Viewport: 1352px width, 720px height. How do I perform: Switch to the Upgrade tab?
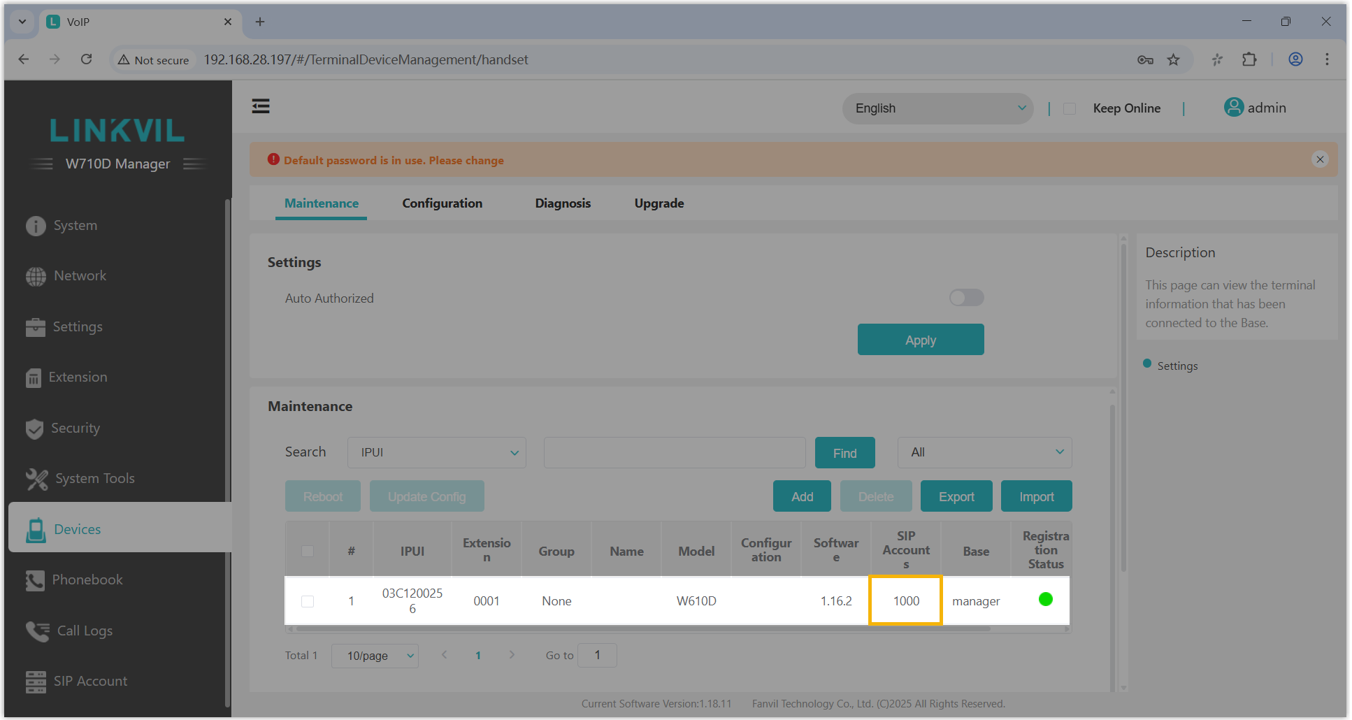659,203
